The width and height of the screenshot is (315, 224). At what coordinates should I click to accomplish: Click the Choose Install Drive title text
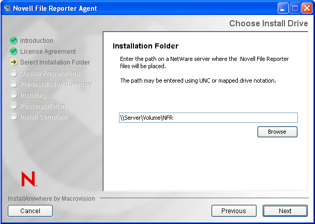268,23
